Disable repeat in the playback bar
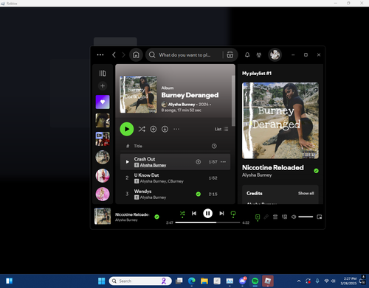Viewport: 369px width, 288px height. (x=233, y=214)
